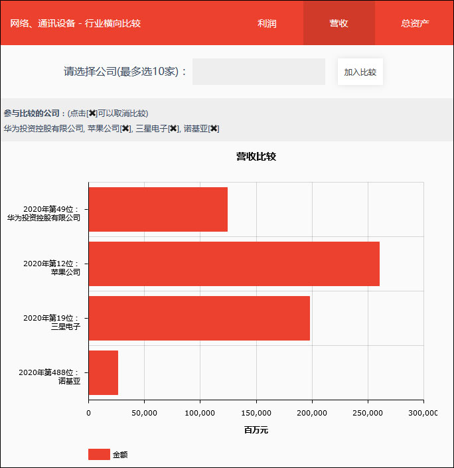Toggle the 金额 legend color swatch

pos(99,455)
